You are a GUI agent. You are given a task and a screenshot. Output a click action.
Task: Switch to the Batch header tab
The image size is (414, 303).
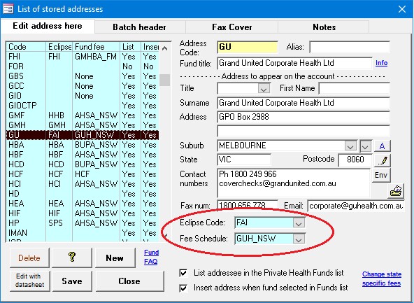[x=139, y=27]
